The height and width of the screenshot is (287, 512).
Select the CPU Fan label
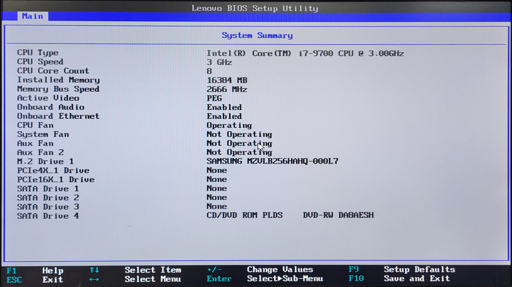35,125
